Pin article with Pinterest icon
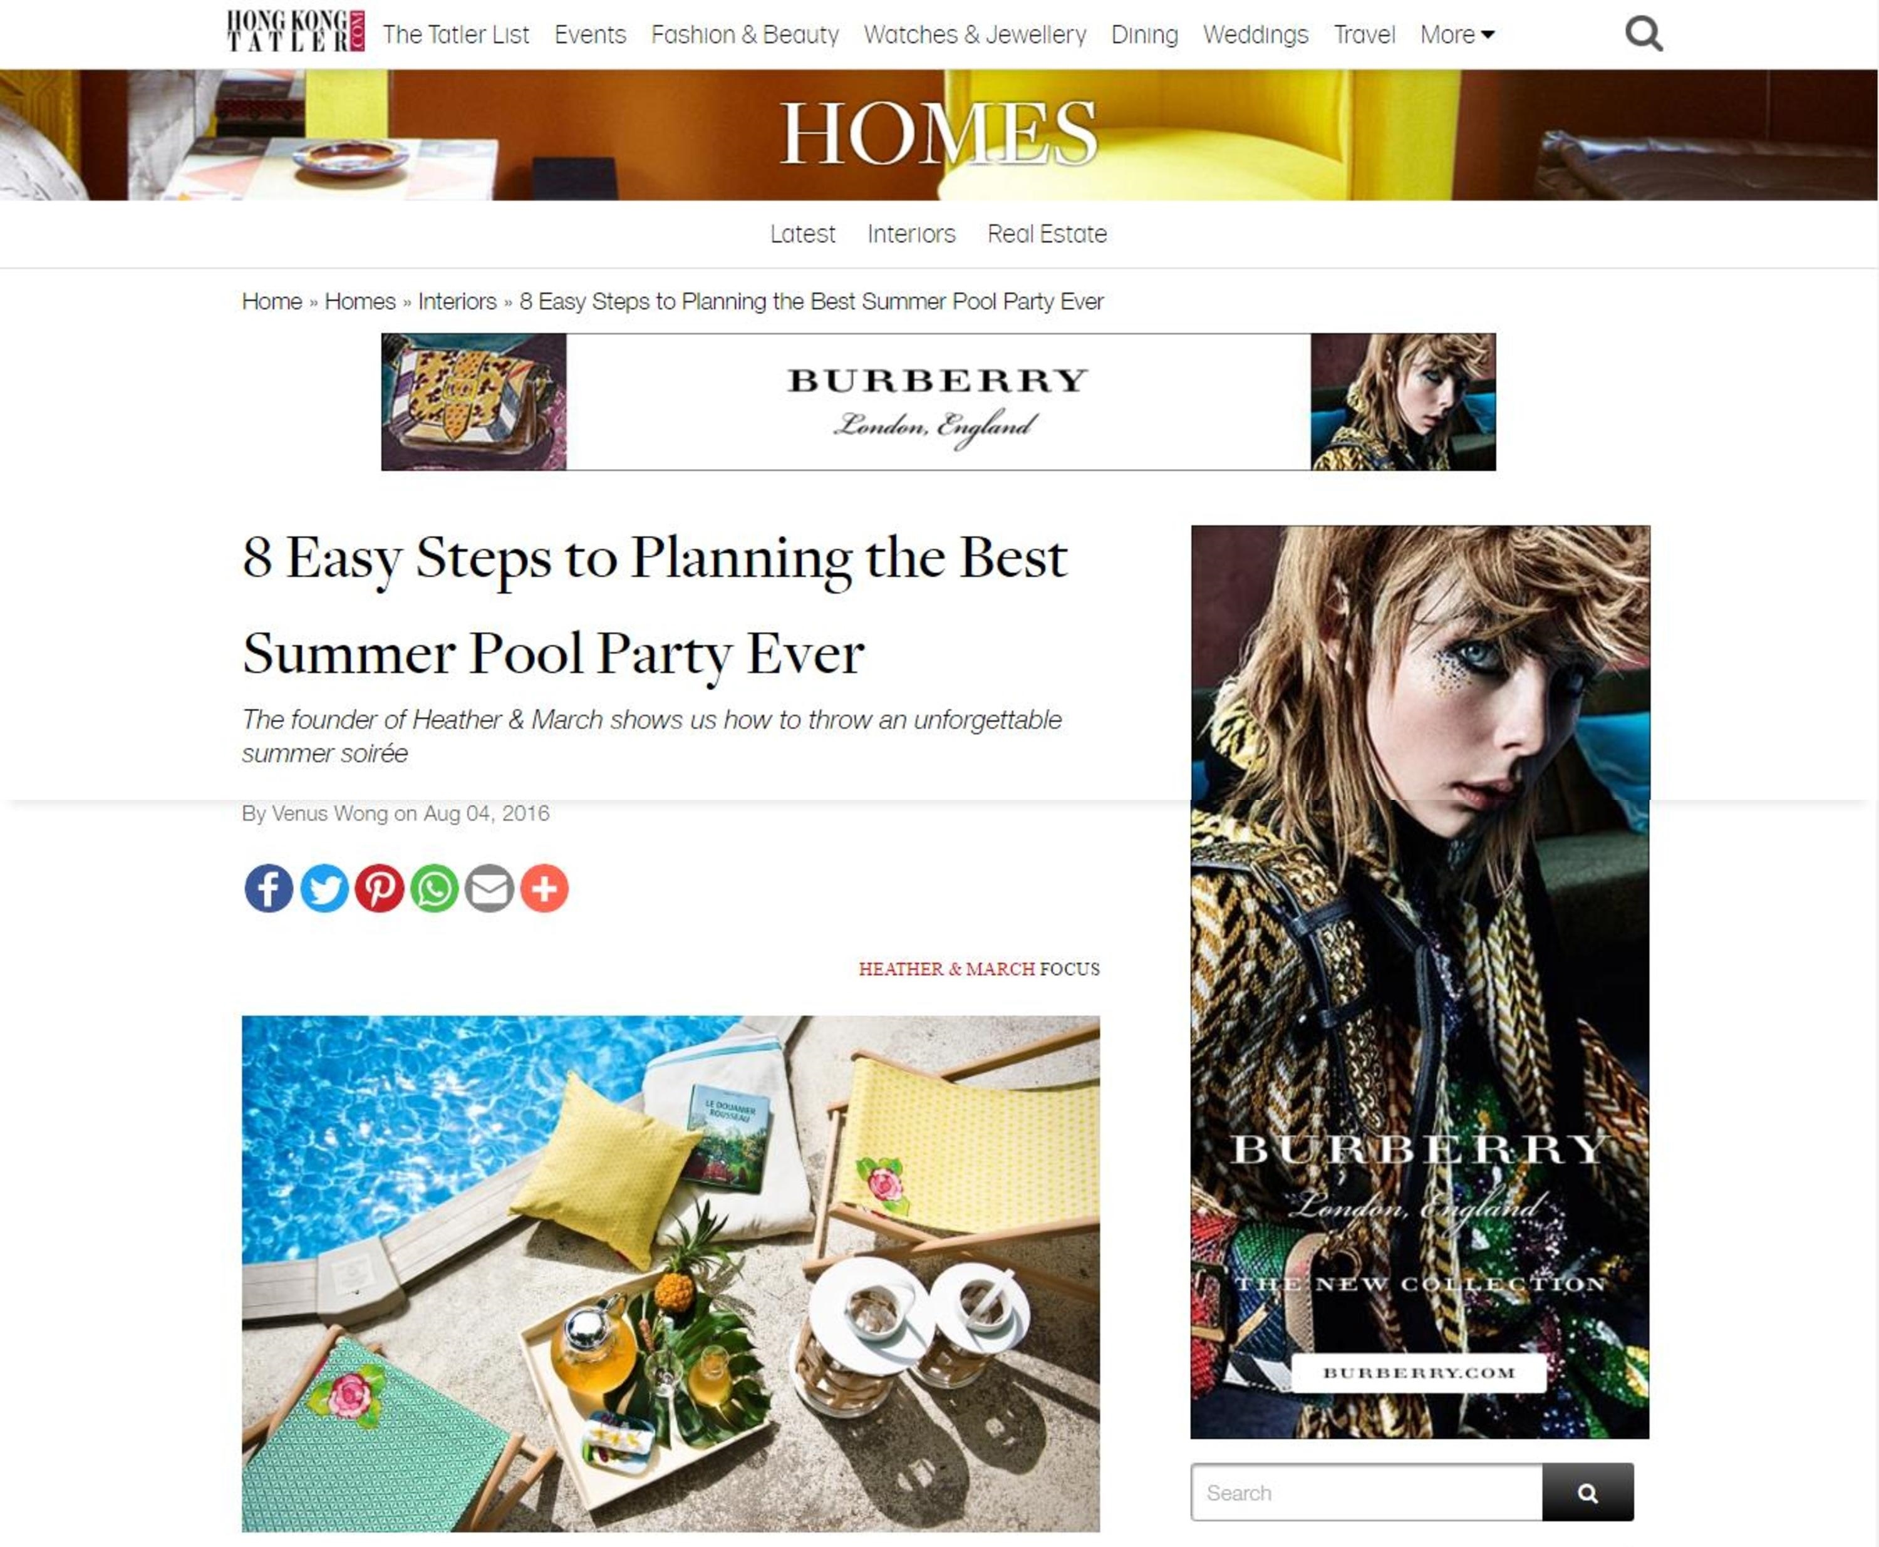The image size is (1879, 1547). 380,889
